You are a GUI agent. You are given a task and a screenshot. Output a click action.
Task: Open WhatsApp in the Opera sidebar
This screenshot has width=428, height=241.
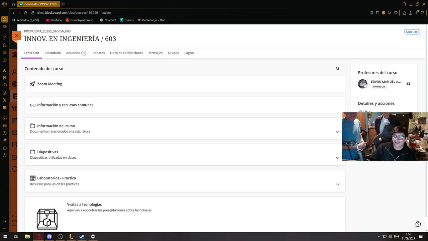pyautogui.click(x=5, y=85)
